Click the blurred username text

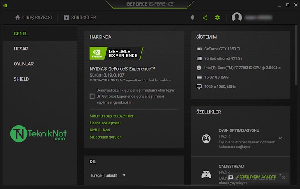(x=259, y=18)
